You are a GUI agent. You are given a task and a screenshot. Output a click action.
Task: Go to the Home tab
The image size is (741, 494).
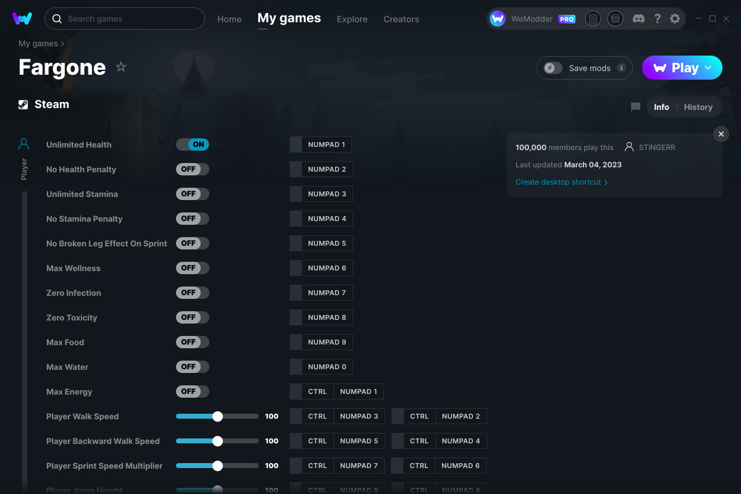tap(229, 19)
